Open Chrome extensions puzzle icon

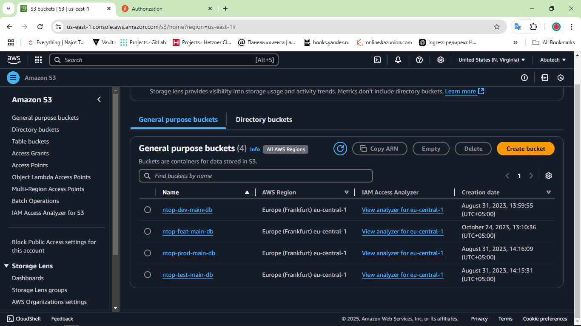pos(533,27)
